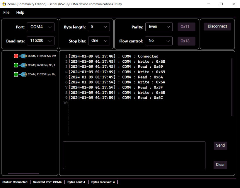Click the Zerial app icon in title bar

(x=4, y=4)
